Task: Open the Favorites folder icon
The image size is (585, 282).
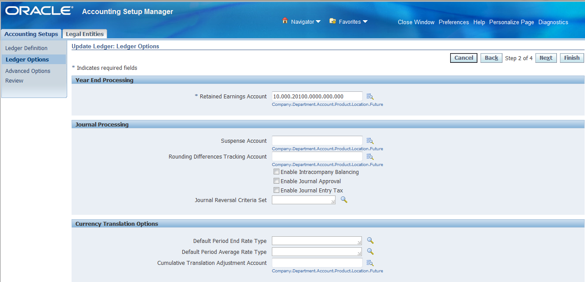Action: point(332,21)
